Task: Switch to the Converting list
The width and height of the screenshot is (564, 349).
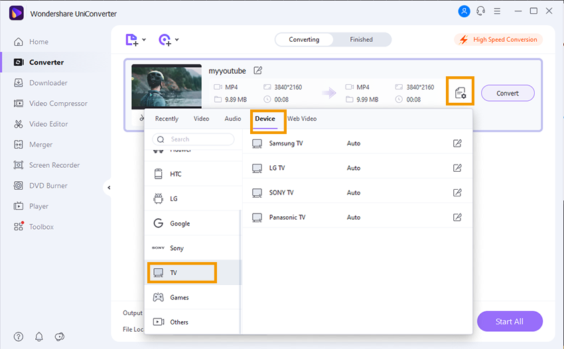Action: coord(304,40)
